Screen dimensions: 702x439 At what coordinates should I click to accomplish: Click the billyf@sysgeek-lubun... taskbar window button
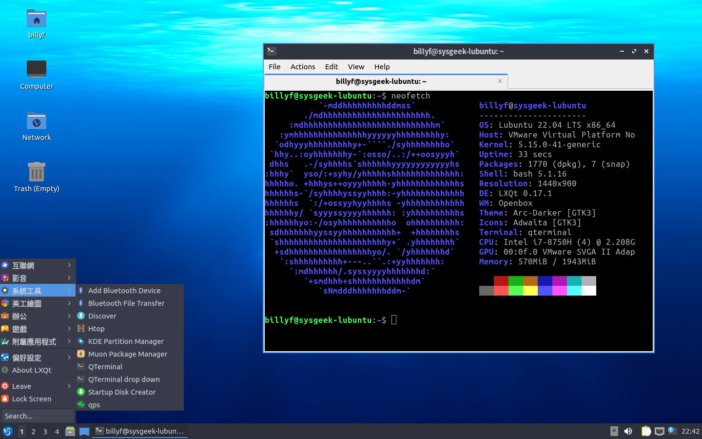pos(140,431)
